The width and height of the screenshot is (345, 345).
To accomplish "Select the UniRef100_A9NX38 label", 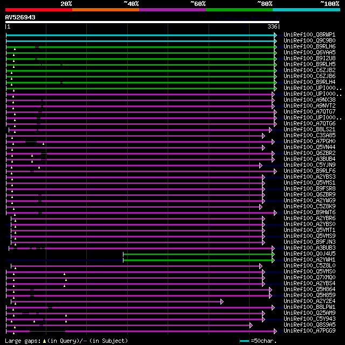I will click(309, 100).
